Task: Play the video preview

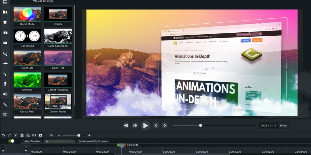Action: [x=146, y=126]
